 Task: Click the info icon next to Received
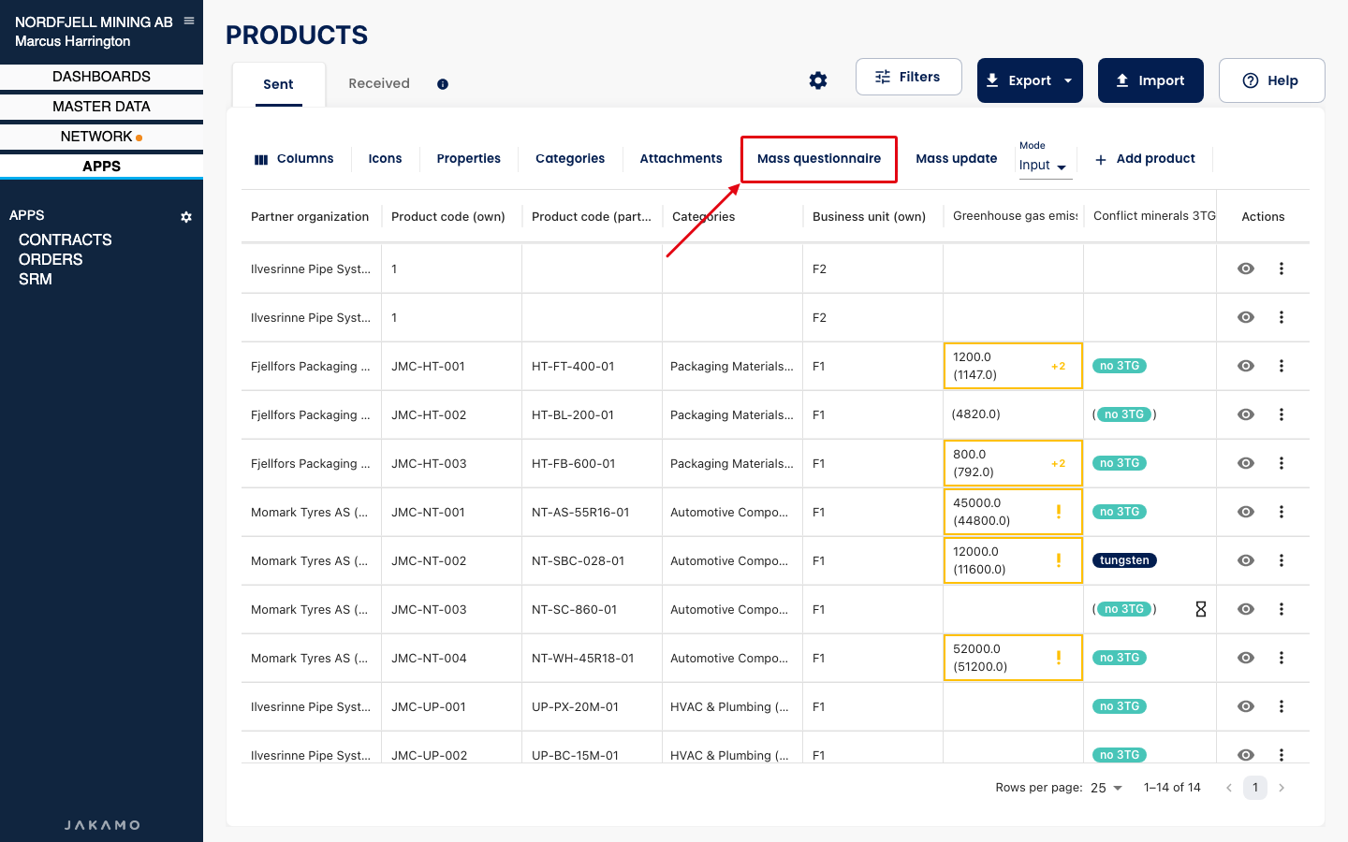pos(443,84)
